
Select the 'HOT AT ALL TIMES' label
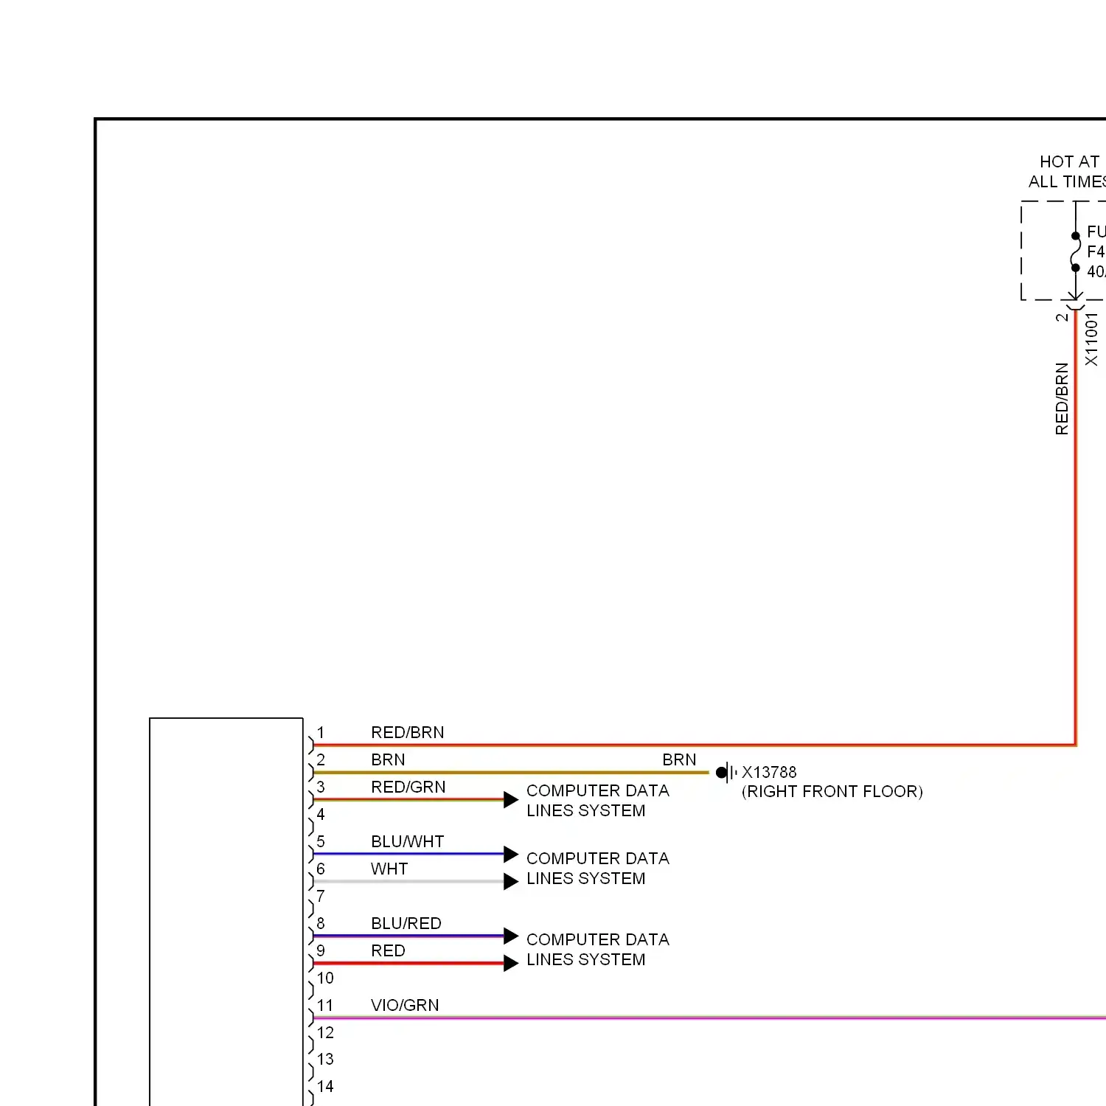pos(1068,172)
